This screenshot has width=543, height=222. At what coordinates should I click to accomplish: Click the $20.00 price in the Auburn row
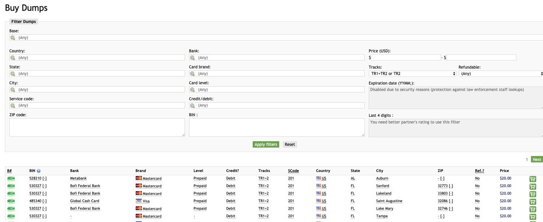coord(505,178)
